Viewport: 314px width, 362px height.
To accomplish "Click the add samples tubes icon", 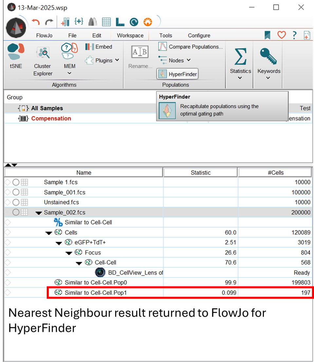I will (65, 22).
